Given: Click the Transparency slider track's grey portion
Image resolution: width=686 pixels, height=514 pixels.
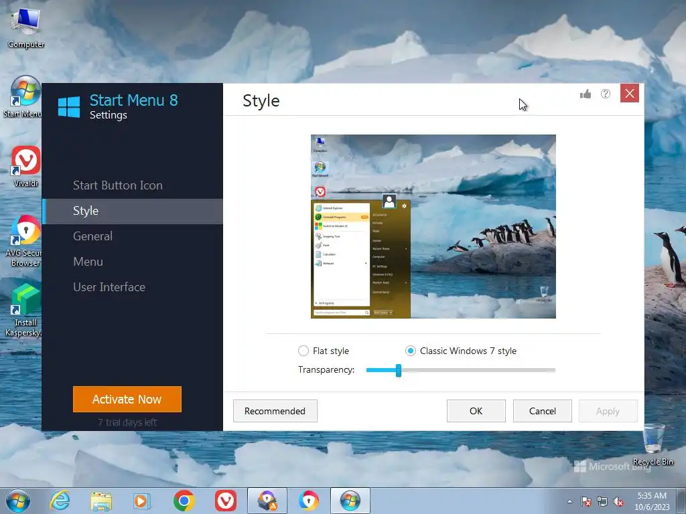Looking at the screenshot, I should [478, 370].
